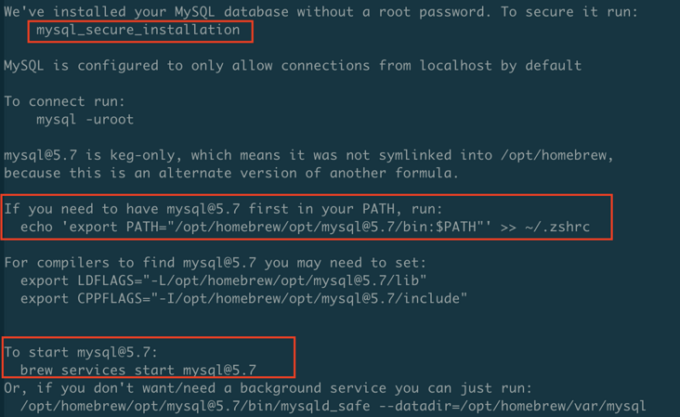Click the 'brew services start mysql@5.7' command

[137, 370]
